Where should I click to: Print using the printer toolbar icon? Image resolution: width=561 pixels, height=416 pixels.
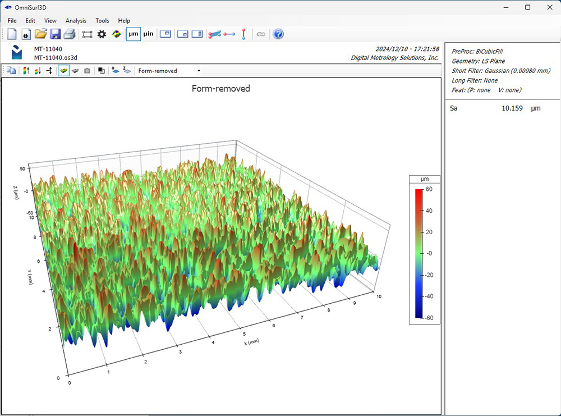(x=69, y=34)
